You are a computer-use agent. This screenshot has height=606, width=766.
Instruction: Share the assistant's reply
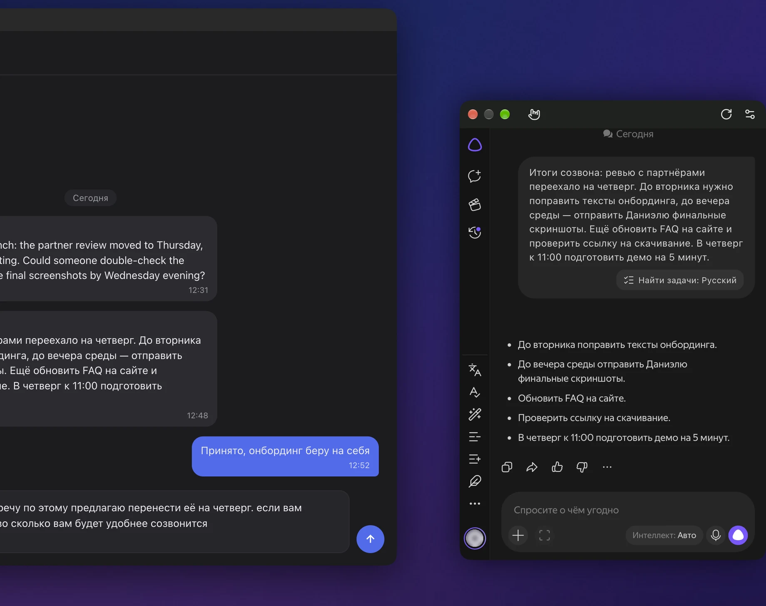(x=532, y=467)
